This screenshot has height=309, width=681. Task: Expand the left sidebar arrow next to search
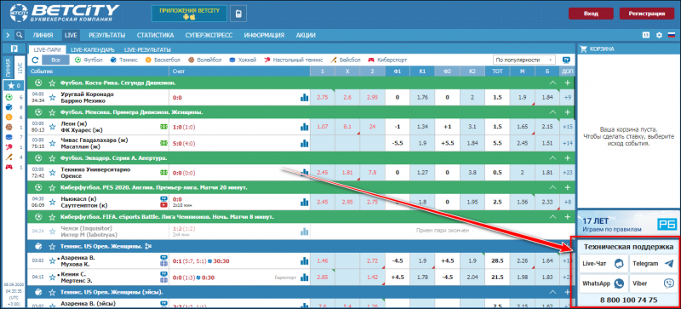8,35
